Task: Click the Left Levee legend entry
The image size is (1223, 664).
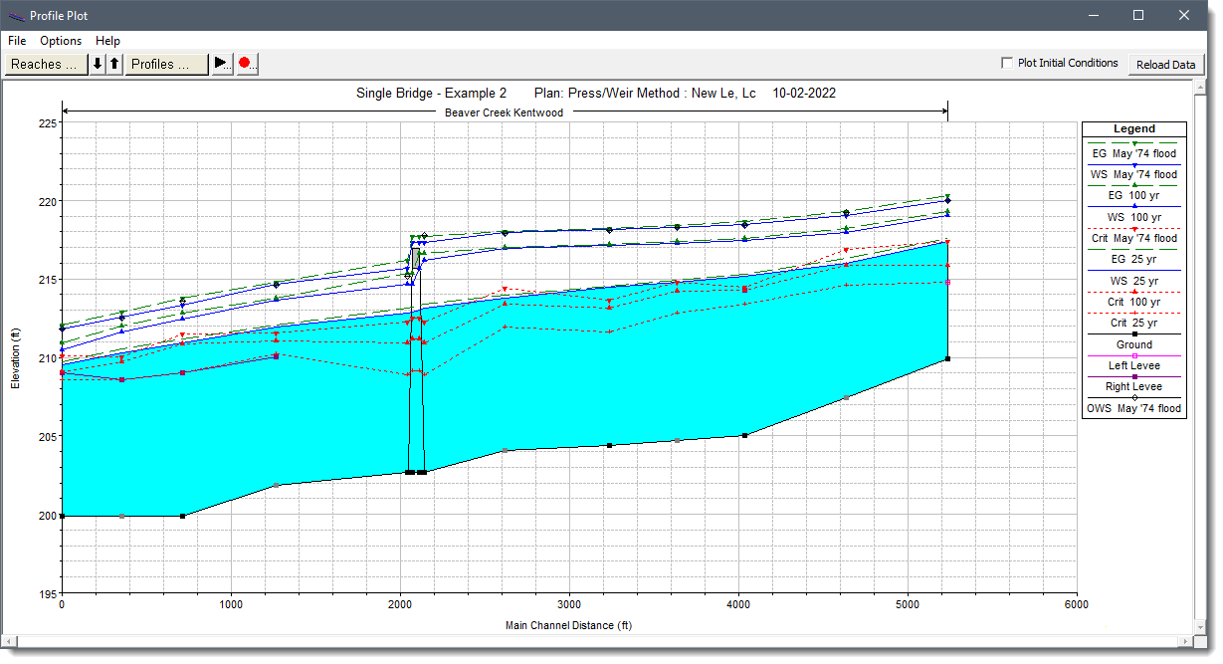Action: (x=1133, y=364)
